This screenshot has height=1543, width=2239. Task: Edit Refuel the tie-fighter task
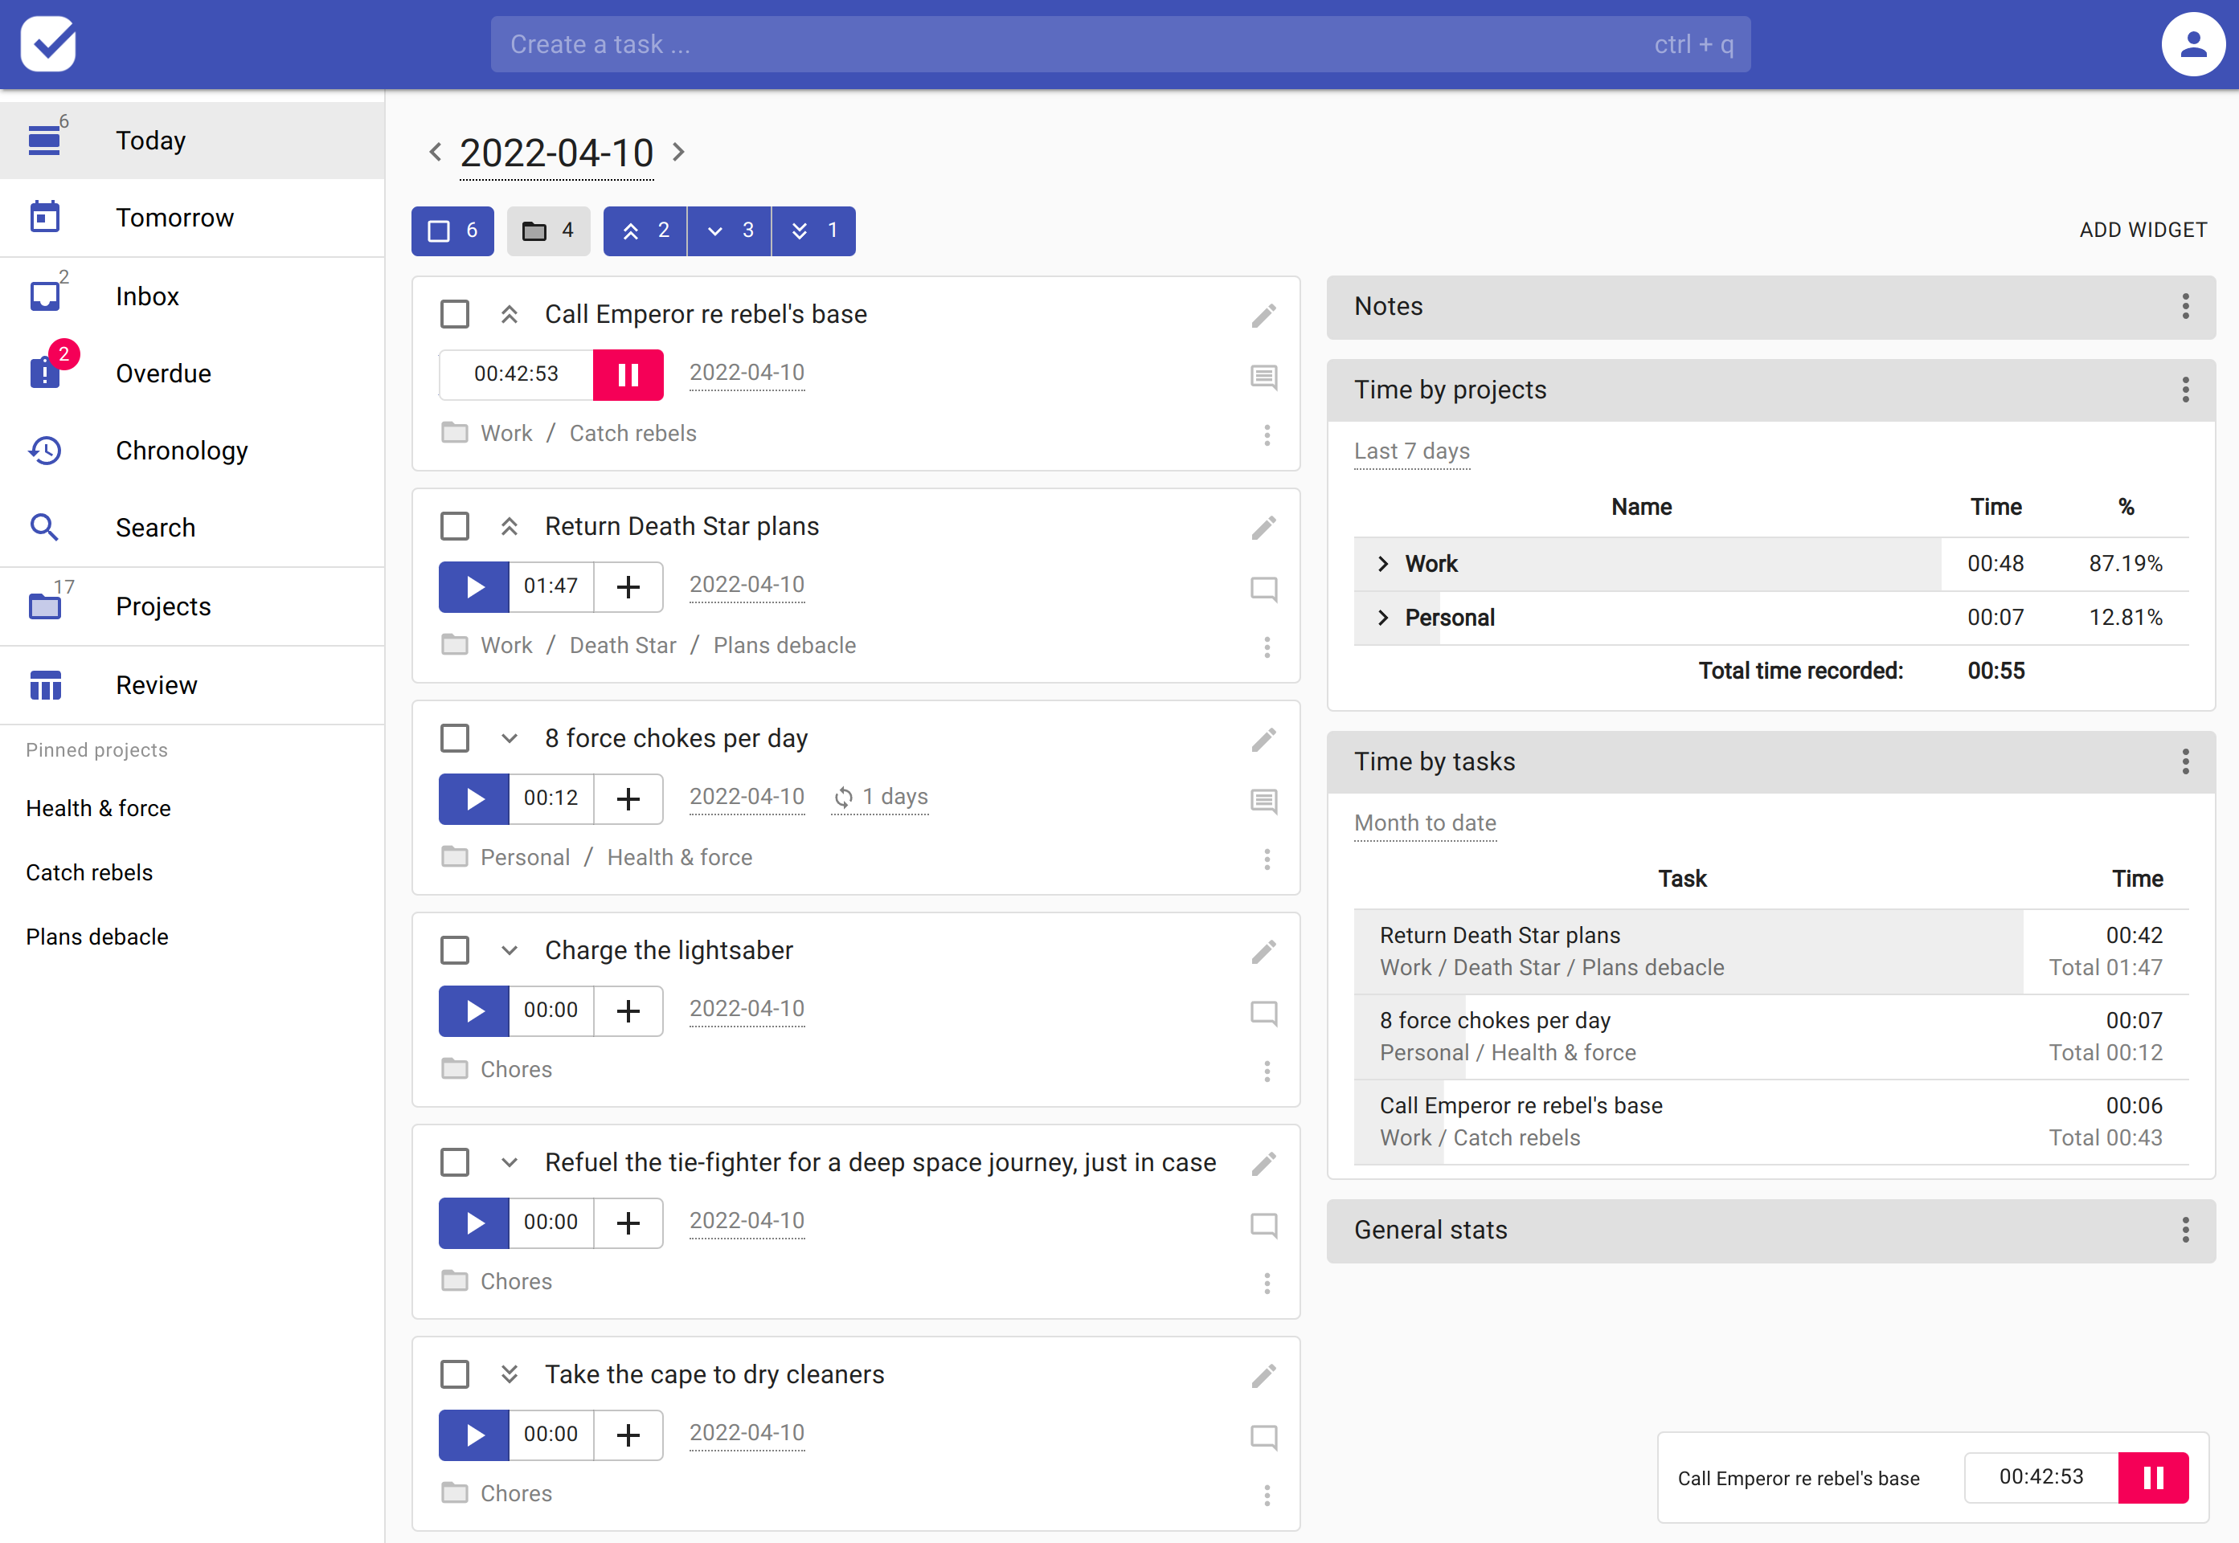click(x=1263, y=1163)
